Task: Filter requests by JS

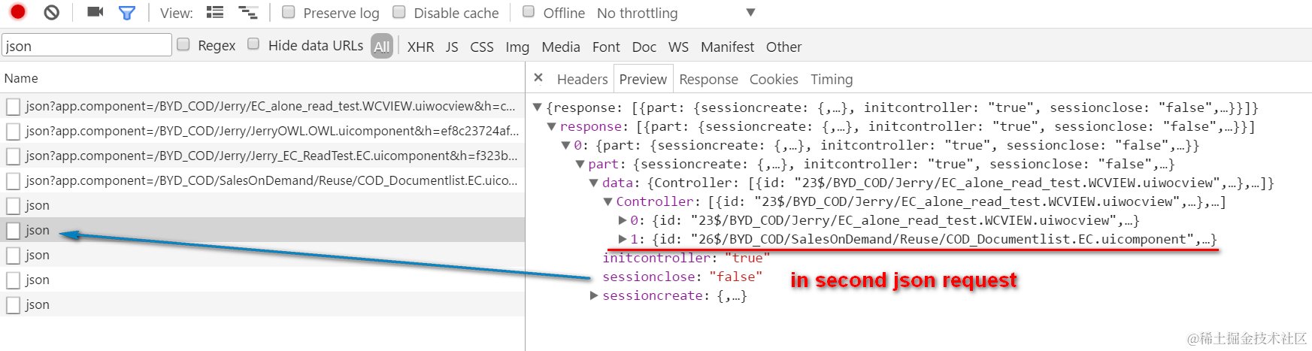Action: [x=452, y=47]
